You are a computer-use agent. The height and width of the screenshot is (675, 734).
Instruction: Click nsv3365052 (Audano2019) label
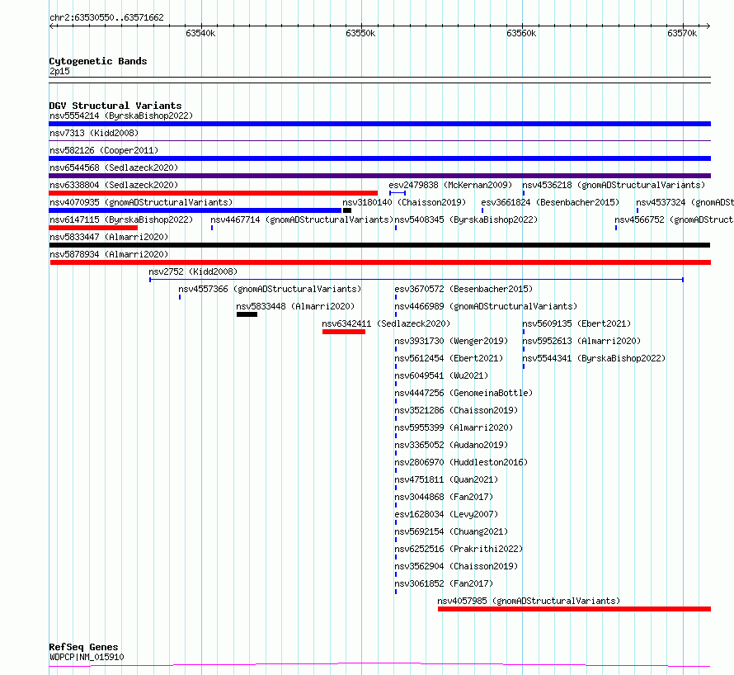tap(451, 445)
